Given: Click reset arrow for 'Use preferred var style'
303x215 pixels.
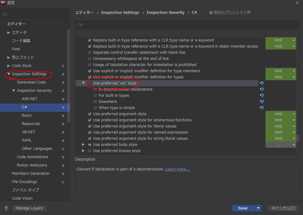Looking at the screenshot, I should pyautogui.click(x=262, y=83).
